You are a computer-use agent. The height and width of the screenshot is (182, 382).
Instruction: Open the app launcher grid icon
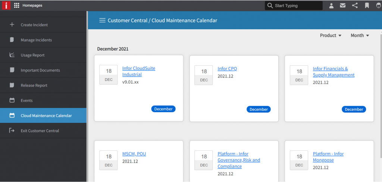(x=16, y=6)
